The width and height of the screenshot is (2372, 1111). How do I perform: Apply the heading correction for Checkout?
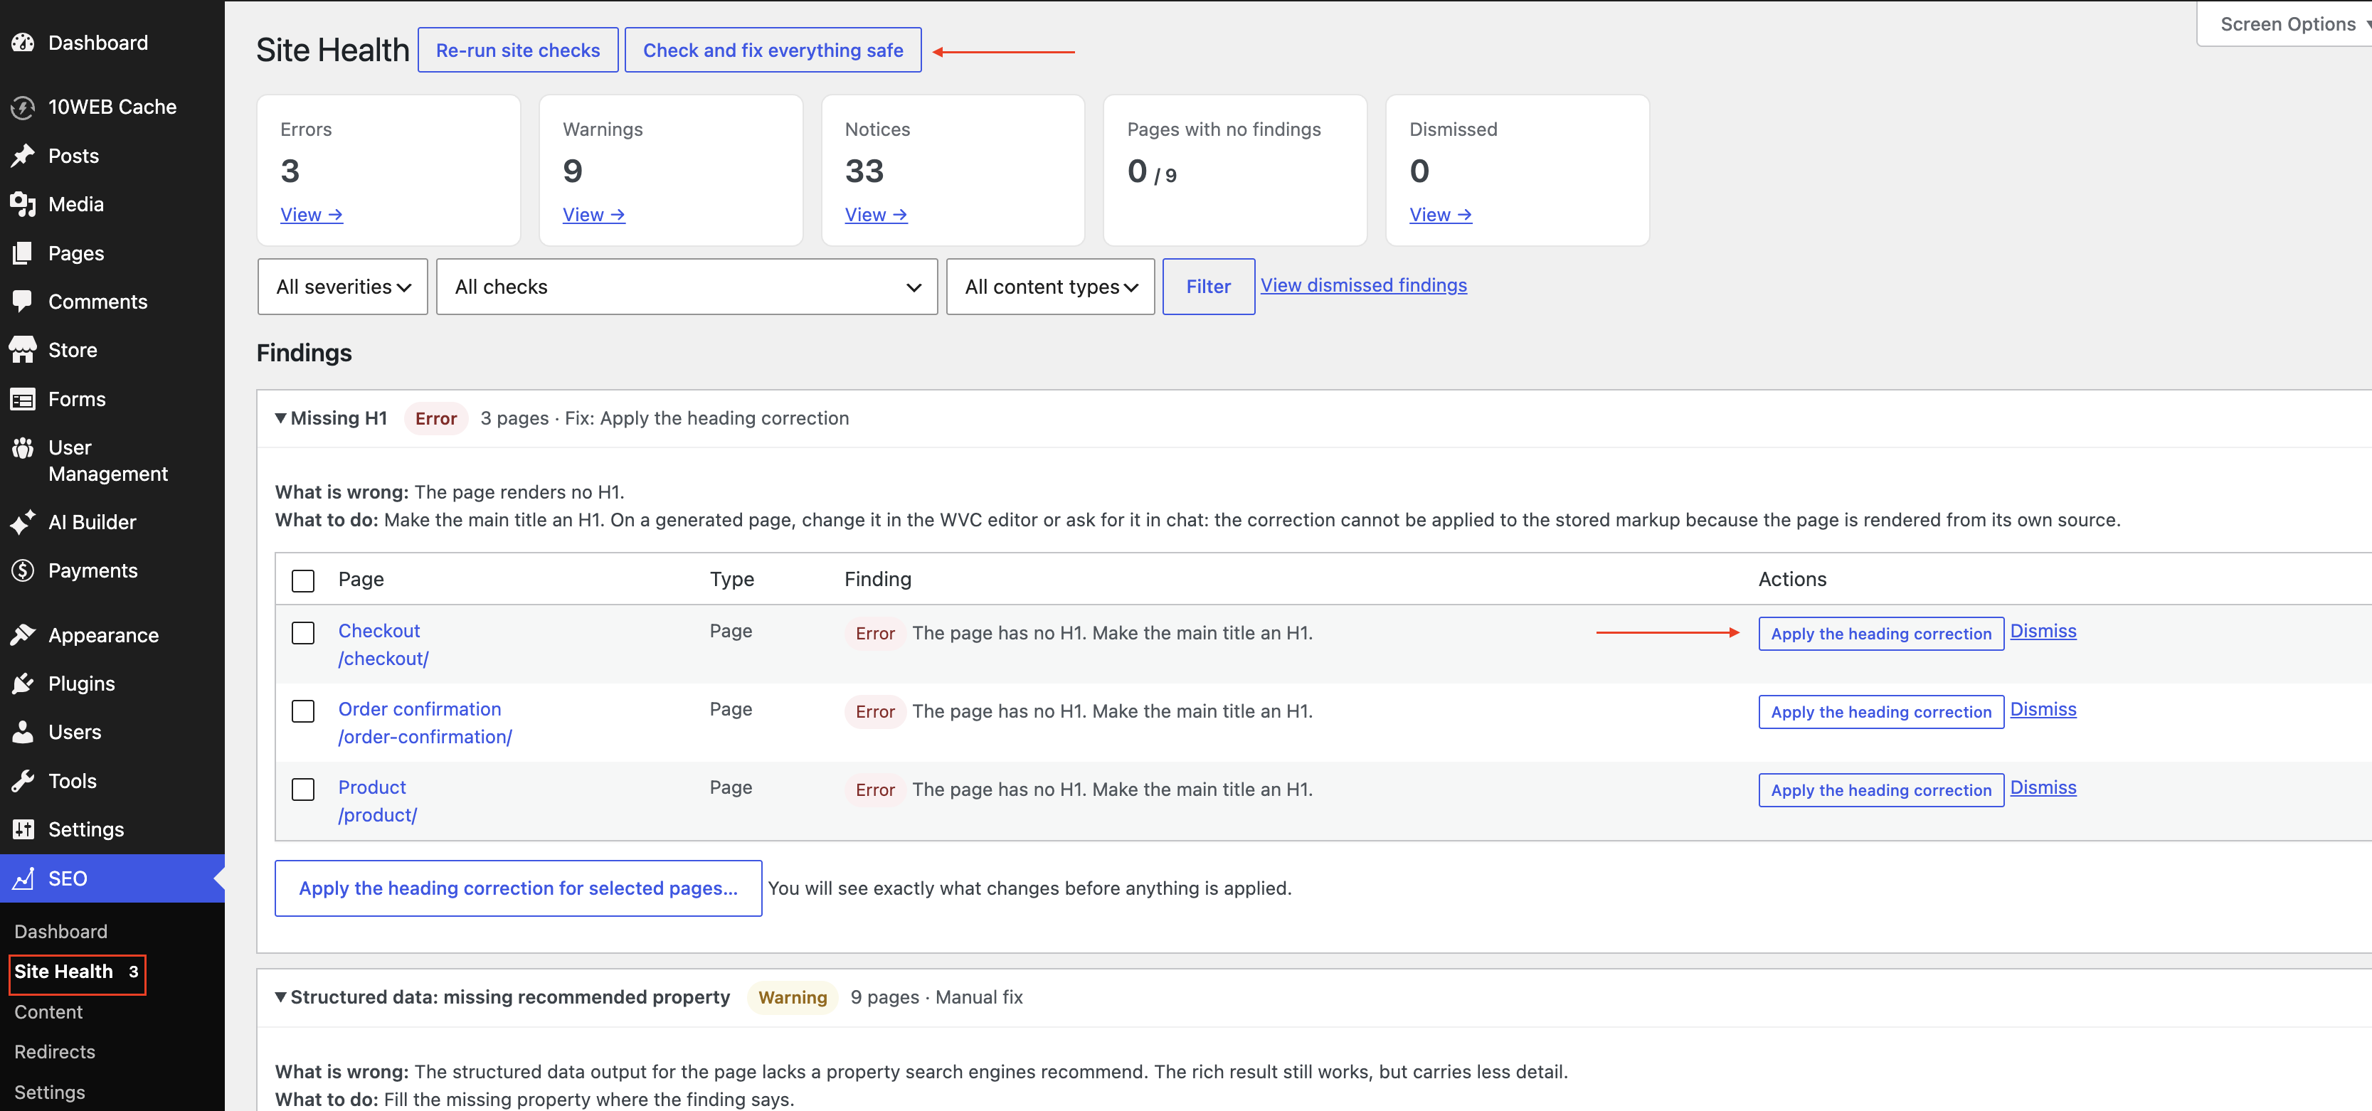click(1880, 633)
